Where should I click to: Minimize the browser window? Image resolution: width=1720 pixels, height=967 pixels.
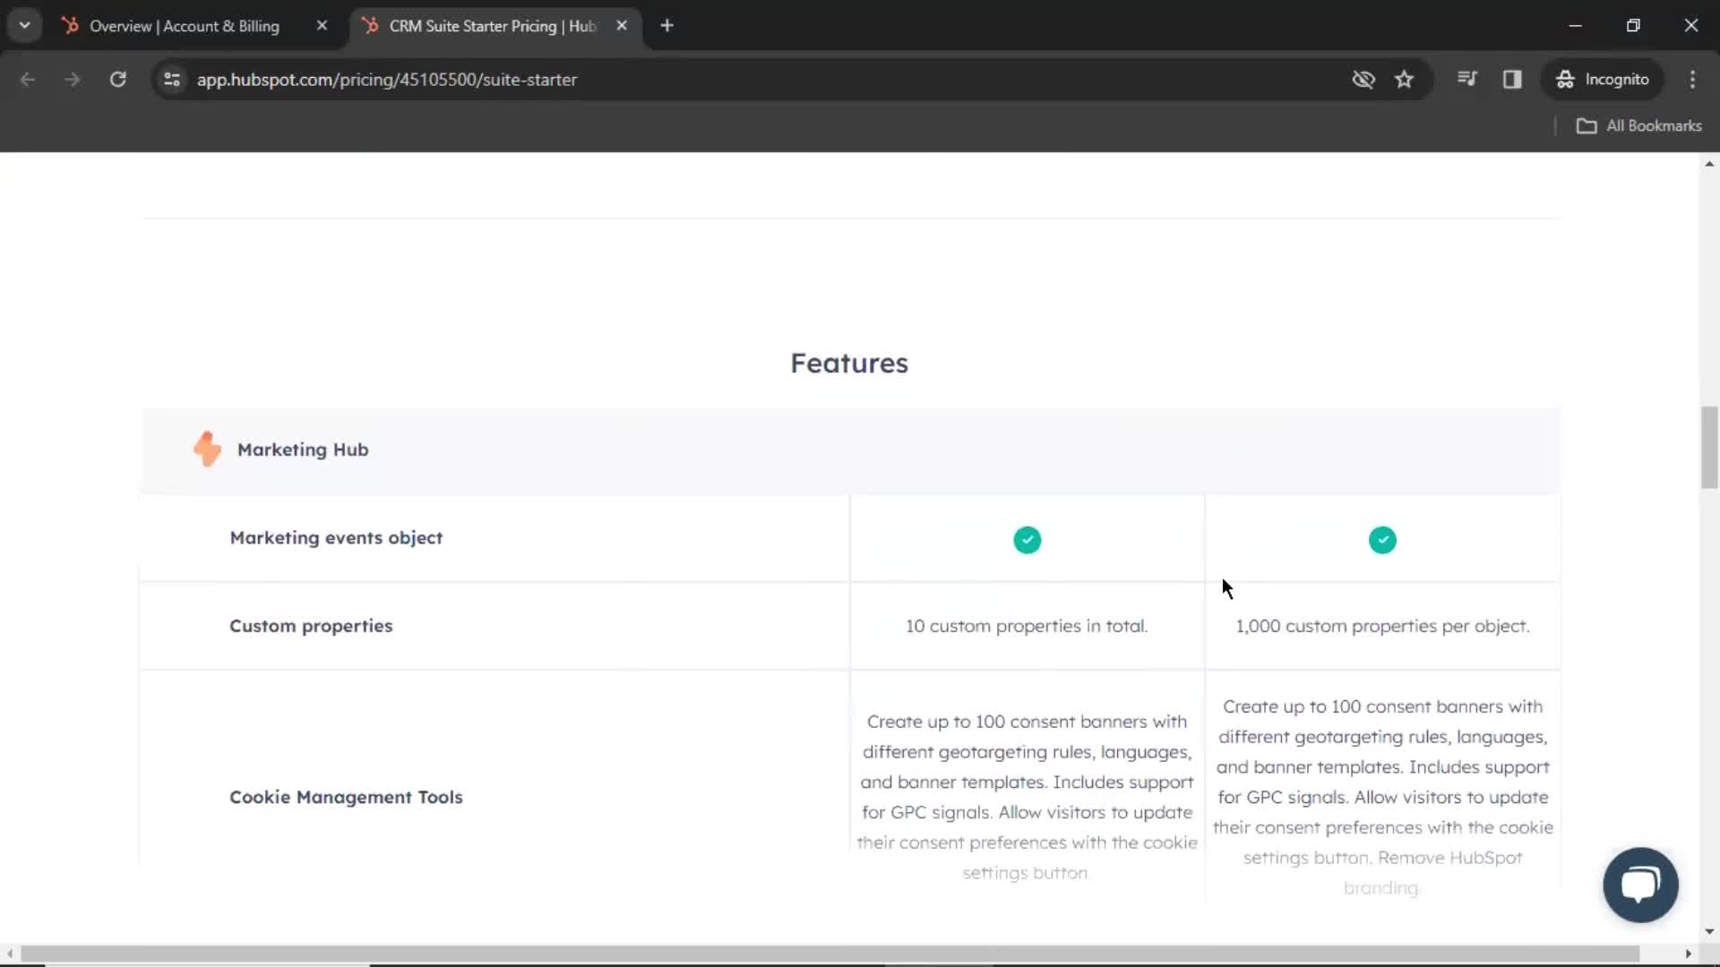[x=1576, y=26]
